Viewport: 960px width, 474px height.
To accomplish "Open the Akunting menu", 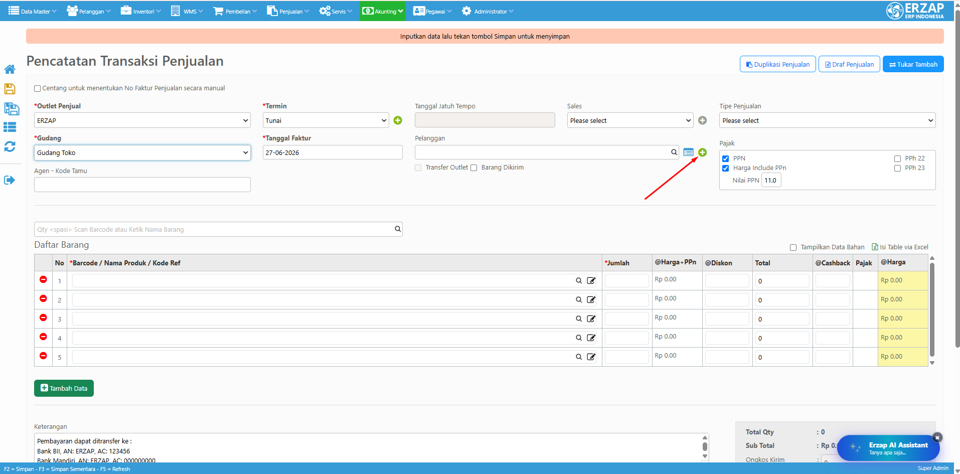I will pos(383,11).
